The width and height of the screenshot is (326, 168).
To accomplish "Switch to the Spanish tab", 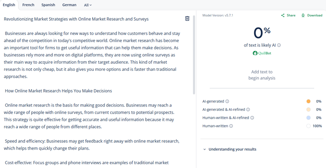I will pos(48,5).
